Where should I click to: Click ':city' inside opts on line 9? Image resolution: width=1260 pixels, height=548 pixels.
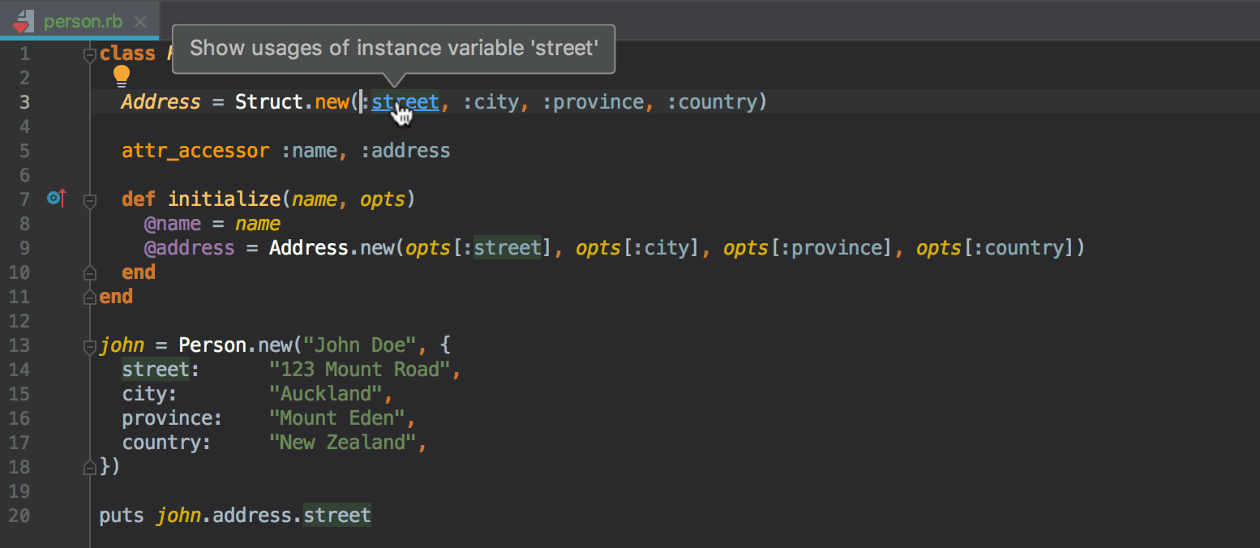[661, 248]
